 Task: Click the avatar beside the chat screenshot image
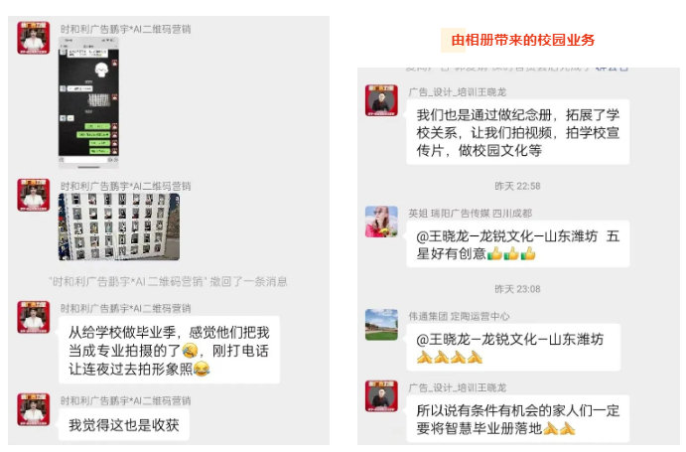pyautogui.click(x=33, y=38)
